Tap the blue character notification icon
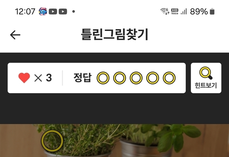 point(43,11)
